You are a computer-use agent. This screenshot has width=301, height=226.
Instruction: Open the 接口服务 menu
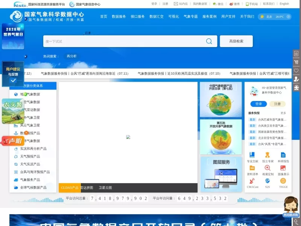[x=138, y=17]
